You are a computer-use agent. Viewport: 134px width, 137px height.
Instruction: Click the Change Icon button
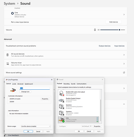pyautogui.click(x=25, y=92)
